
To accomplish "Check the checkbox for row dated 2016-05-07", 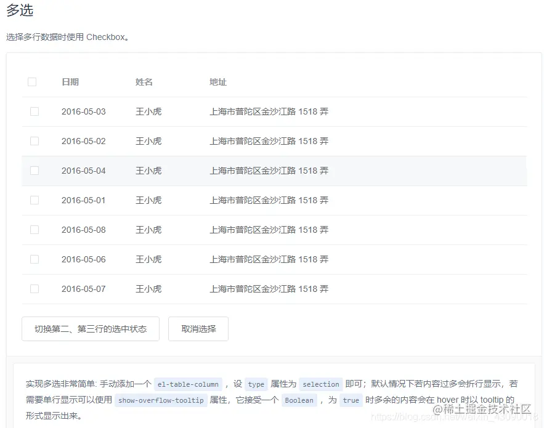I will pyautogui.click(x=34, y=289).
